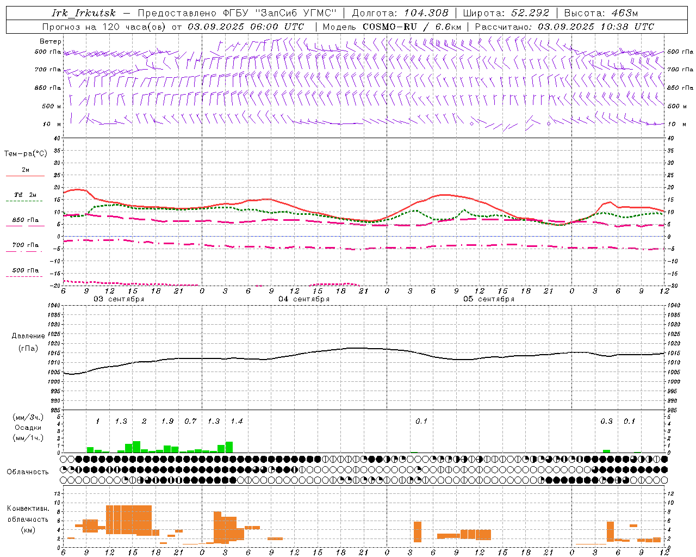This screenshot has height=557, width=696.
Task: Click the station name "Irk_Irkutsk" in the header
Action: pyautogui.click(x=84, y=13)
